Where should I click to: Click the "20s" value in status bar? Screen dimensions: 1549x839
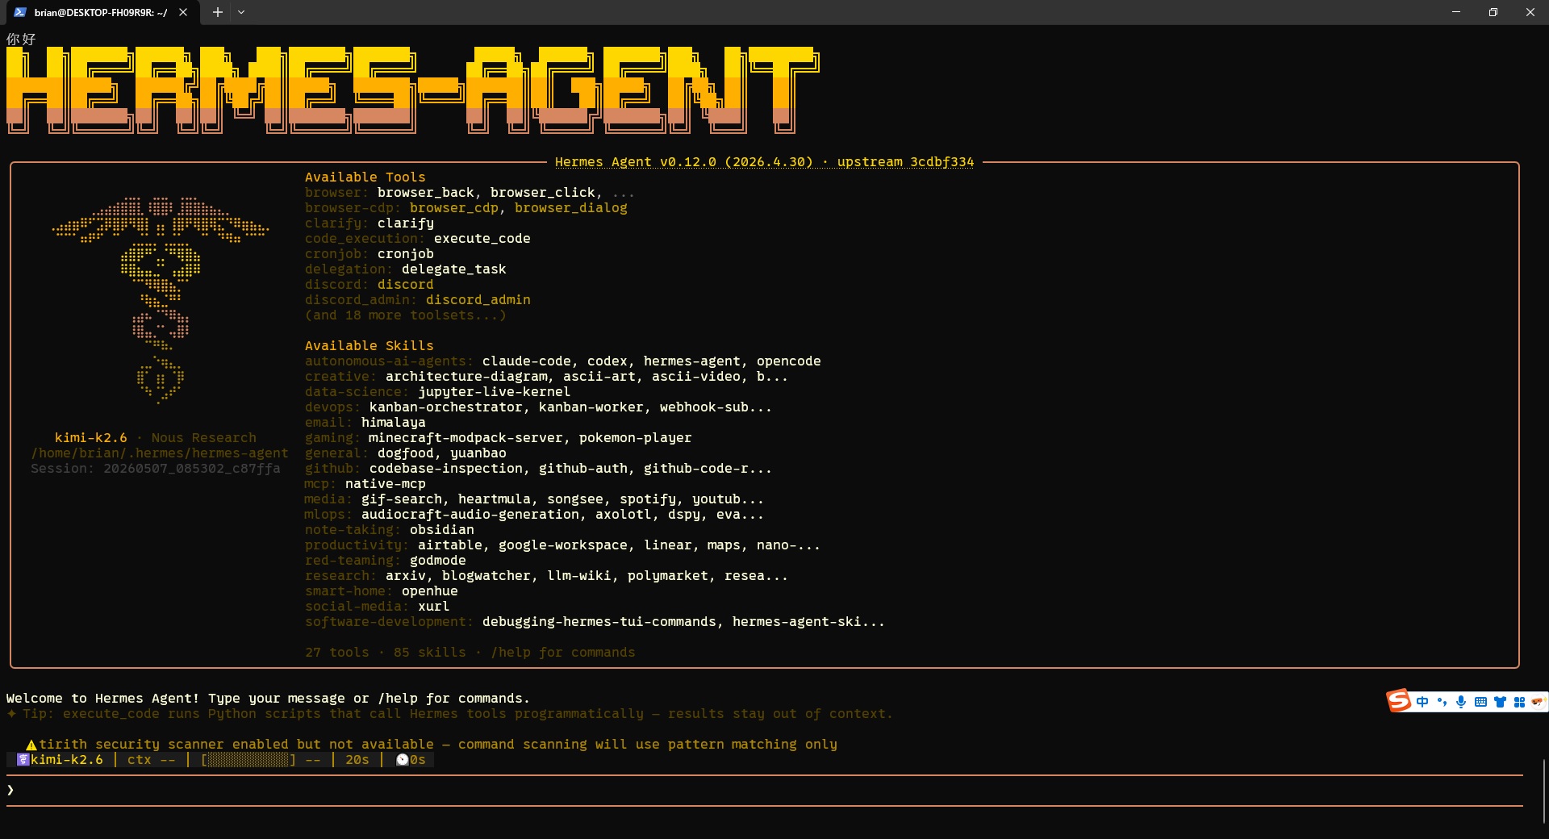coord(357,760)
